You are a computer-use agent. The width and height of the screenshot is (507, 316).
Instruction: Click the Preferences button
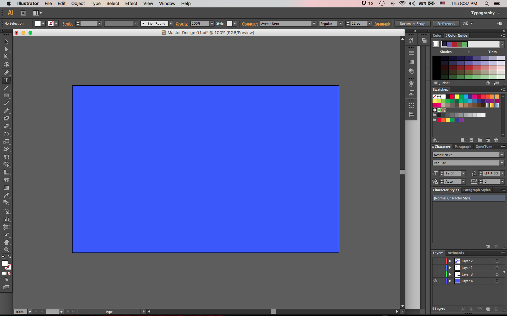pyautogui.click(x=446, y=24)
